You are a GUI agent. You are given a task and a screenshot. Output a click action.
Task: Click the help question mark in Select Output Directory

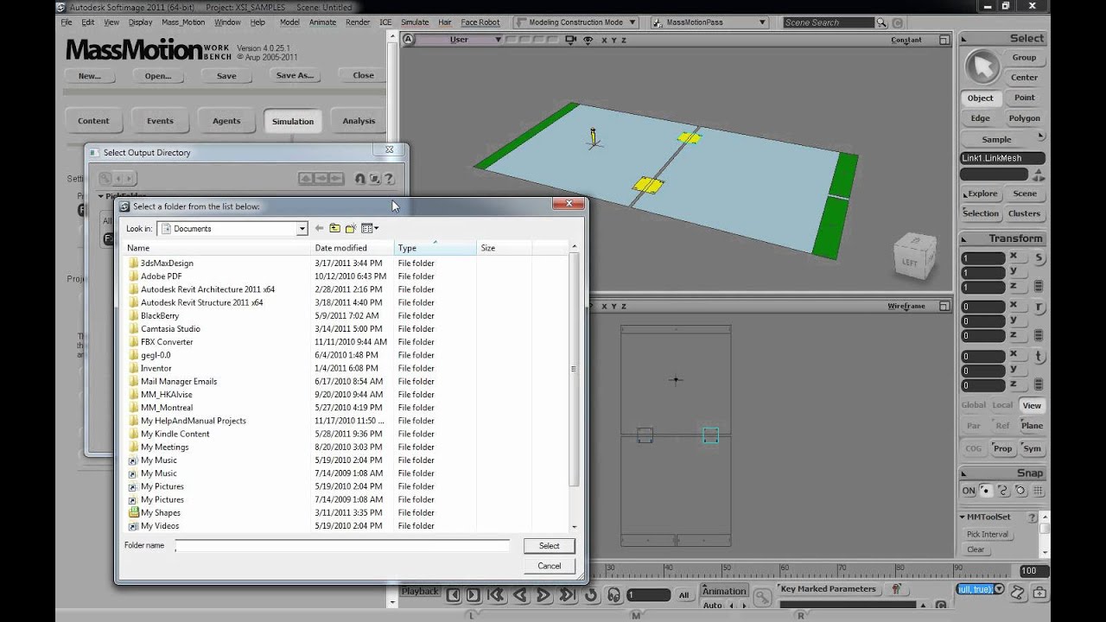pyautogui.click(x=389, y=179)
